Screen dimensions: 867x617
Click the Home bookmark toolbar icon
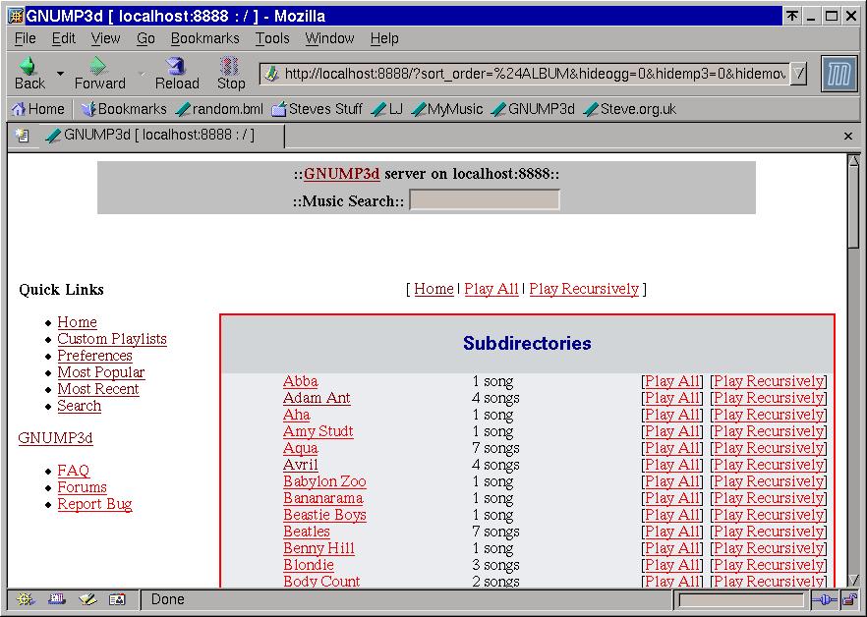tap(37, 109)
